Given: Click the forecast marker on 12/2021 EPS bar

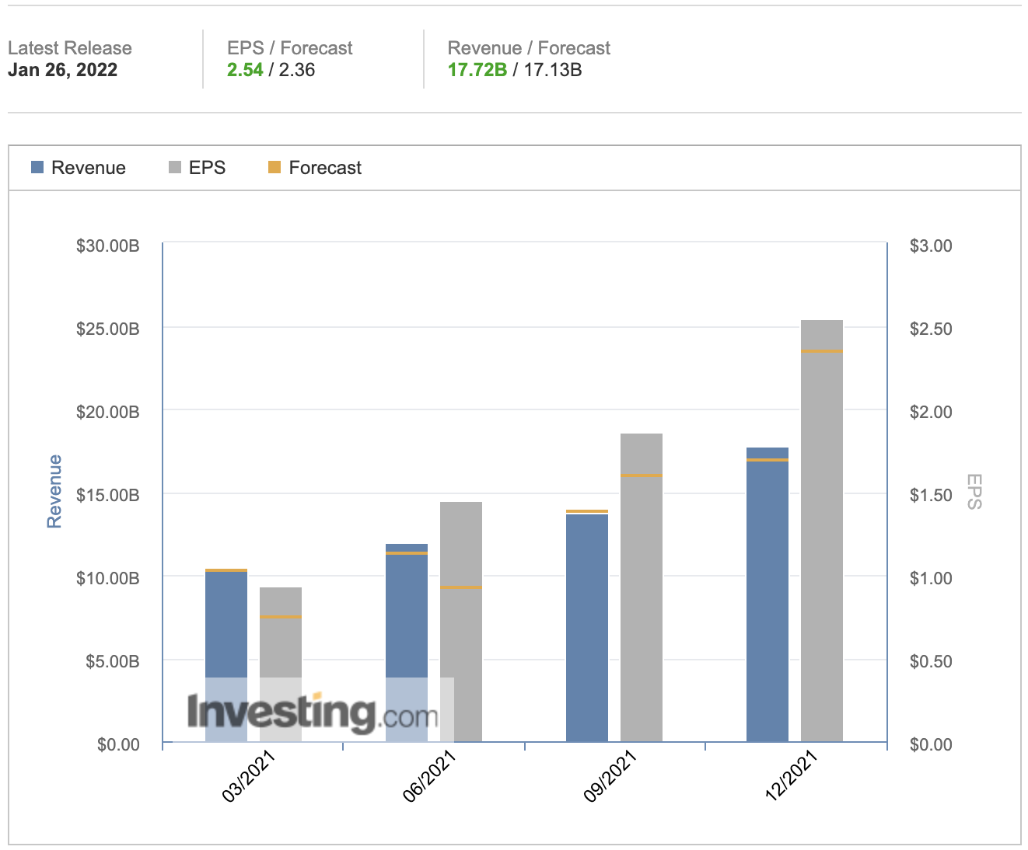Looking at the screenshot, I should pos(821,351).
